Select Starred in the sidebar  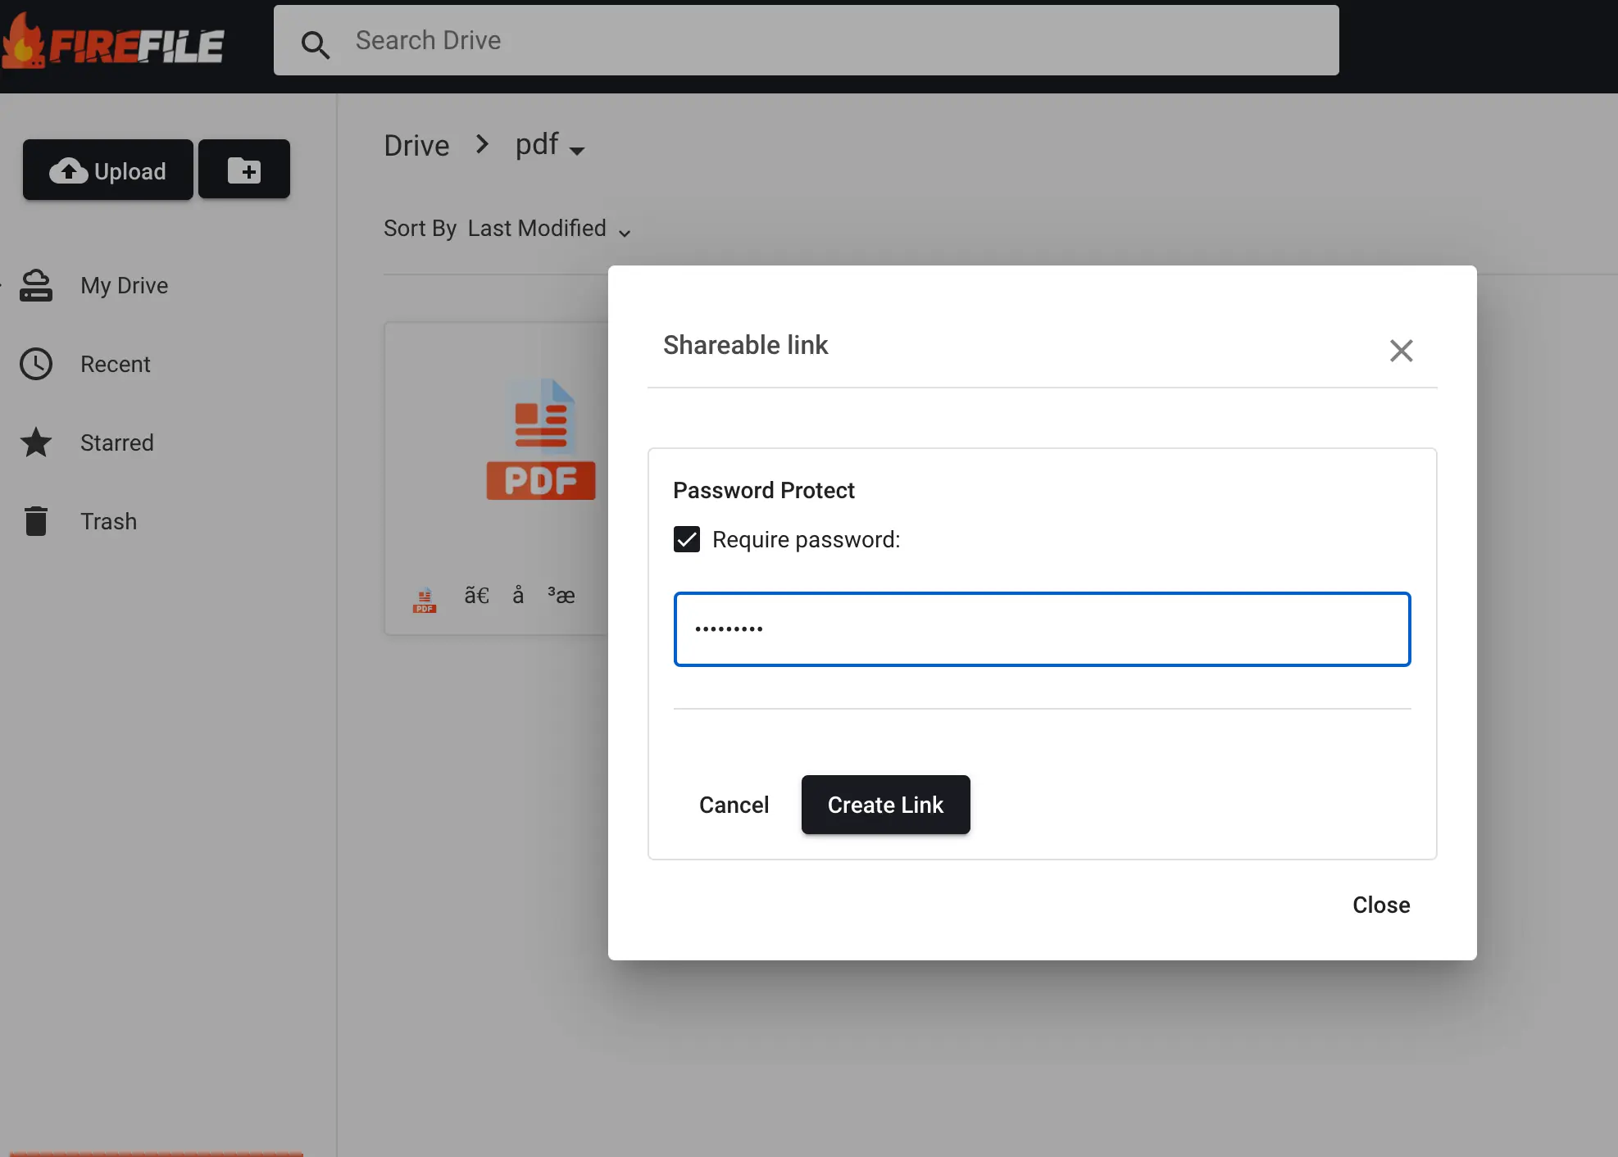point(117,443)
